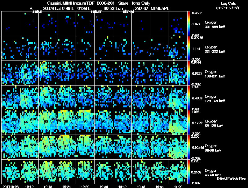Select the Oxygen 89-129 keV panel at 10:24
Screen dimensions: 248x188
(67, 122)
